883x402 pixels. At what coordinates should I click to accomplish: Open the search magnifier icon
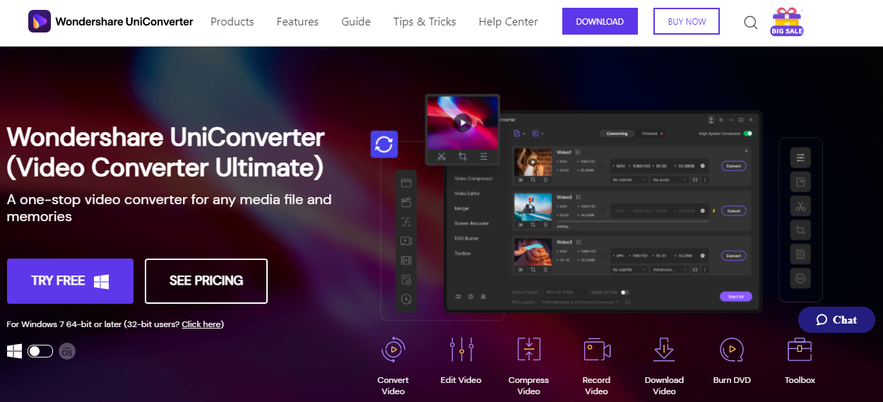click(751, 23)
